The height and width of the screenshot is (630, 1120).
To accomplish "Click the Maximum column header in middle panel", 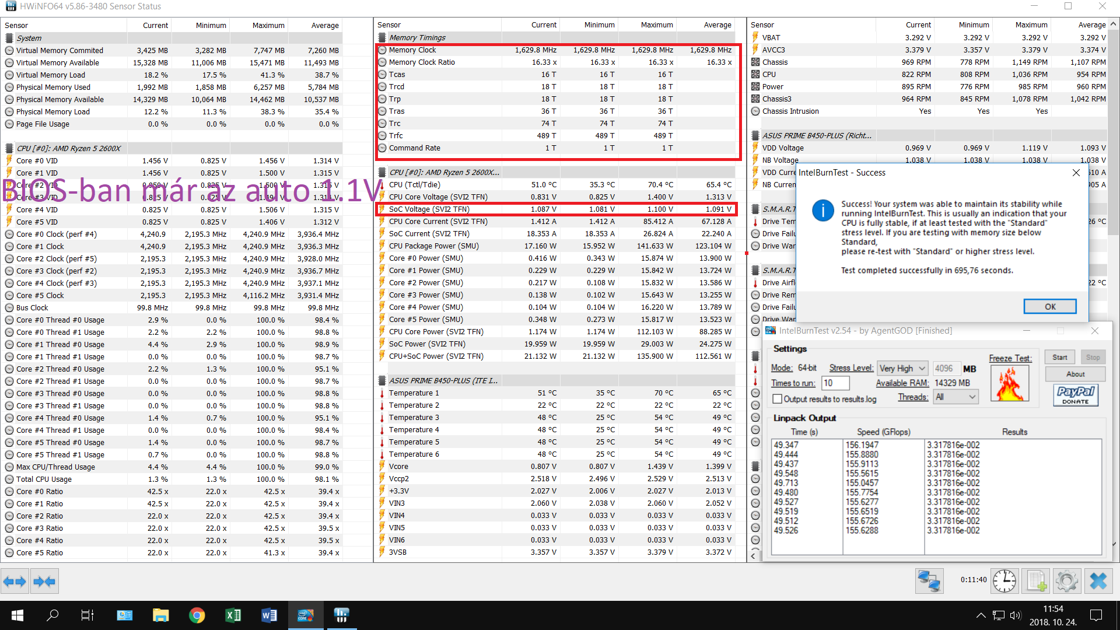I will tap(647, 24).
